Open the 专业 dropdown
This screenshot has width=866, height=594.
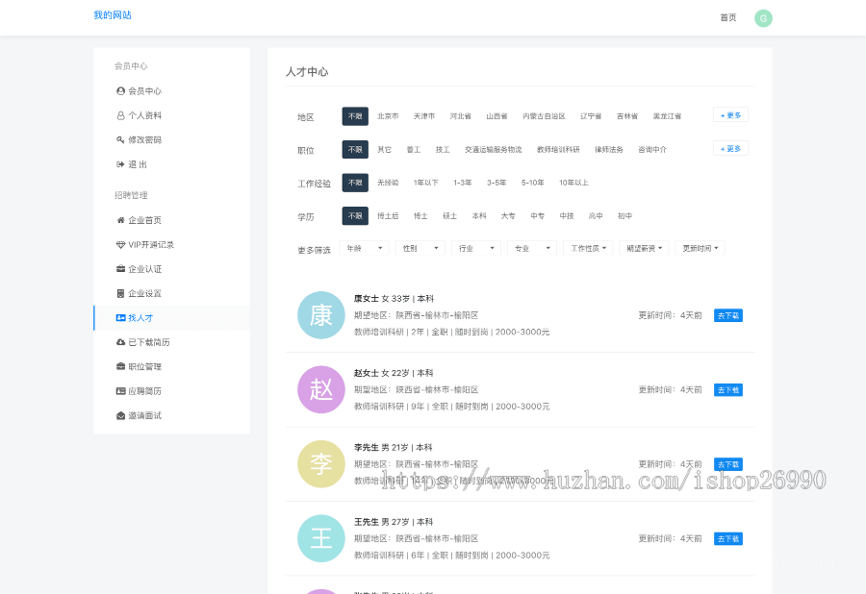pos(532,248)
